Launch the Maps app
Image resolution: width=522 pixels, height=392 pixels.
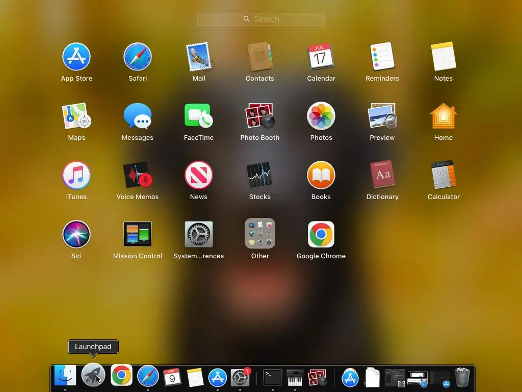tap(76, 116)
